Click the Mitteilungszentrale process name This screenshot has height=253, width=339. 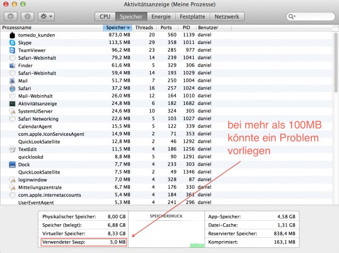tap(40, 188)
